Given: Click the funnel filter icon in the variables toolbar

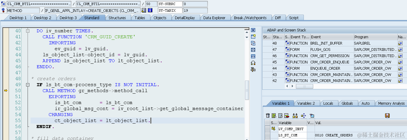Looking at the screenshot, I should click(x=312, y=115).
